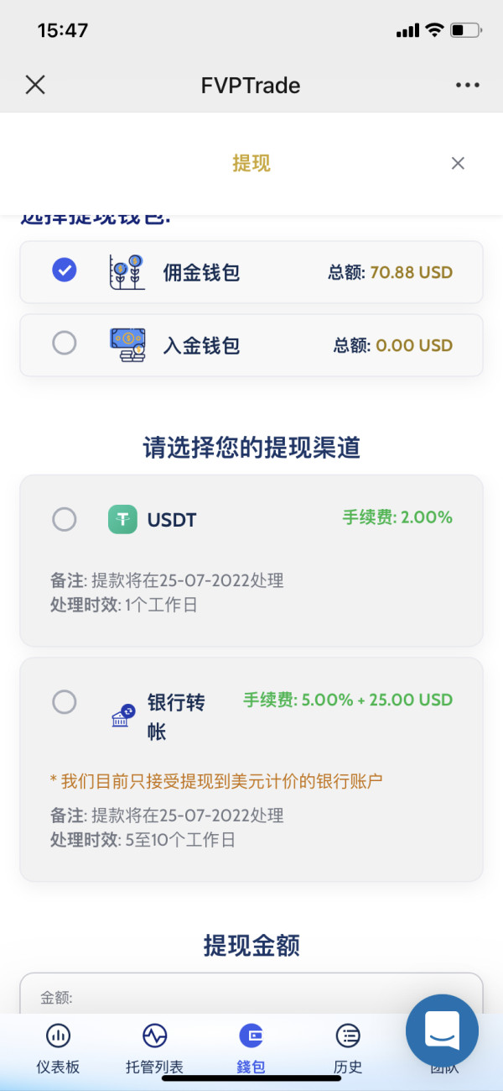Tap the green USDT Tether logo
This screenshot has height=1091, width=503.
pyautogui.click(x=122, y=519)
